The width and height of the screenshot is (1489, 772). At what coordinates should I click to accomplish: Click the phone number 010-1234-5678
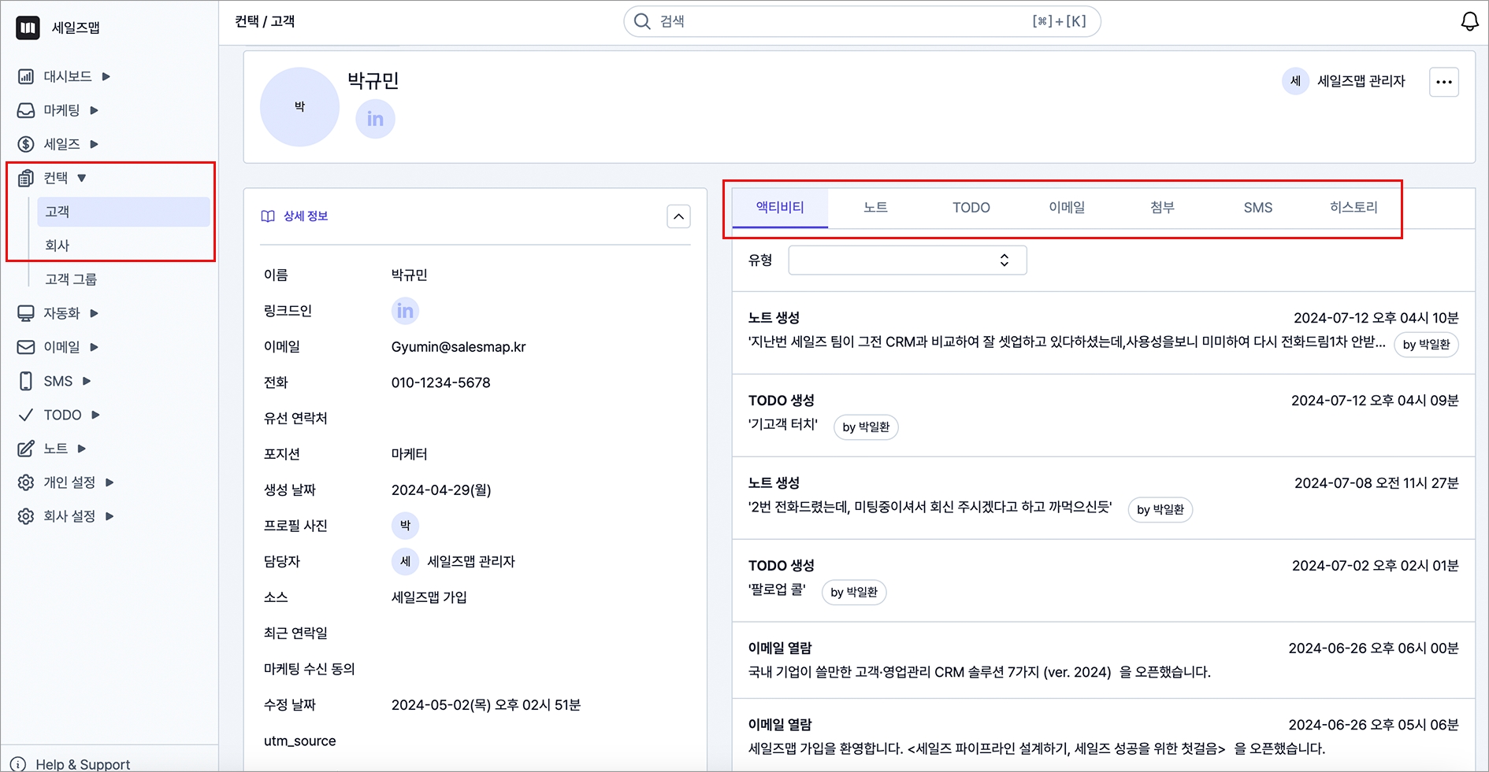point(440,382)
